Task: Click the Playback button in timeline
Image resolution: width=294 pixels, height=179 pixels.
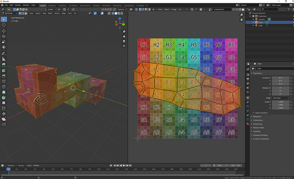Action: (x=12, y=165)
